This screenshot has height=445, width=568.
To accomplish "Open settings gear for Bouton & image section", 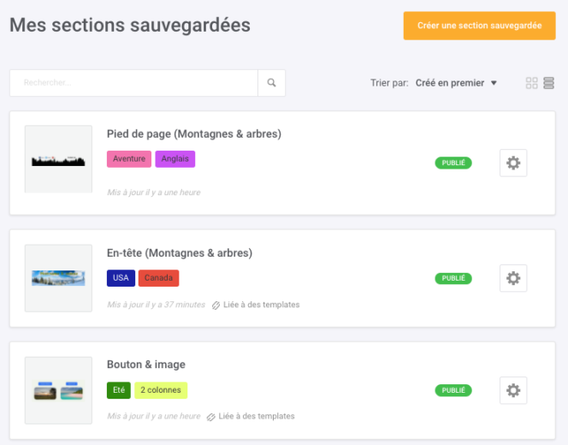I will (x=513, y=390).
